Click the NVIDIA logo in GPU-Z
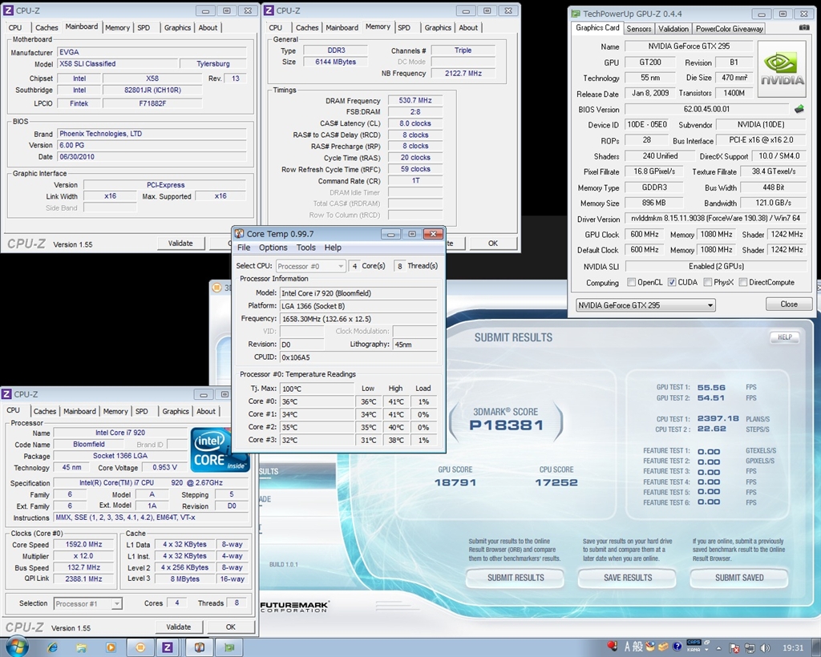821x657 pixels. tap(783, 69)
